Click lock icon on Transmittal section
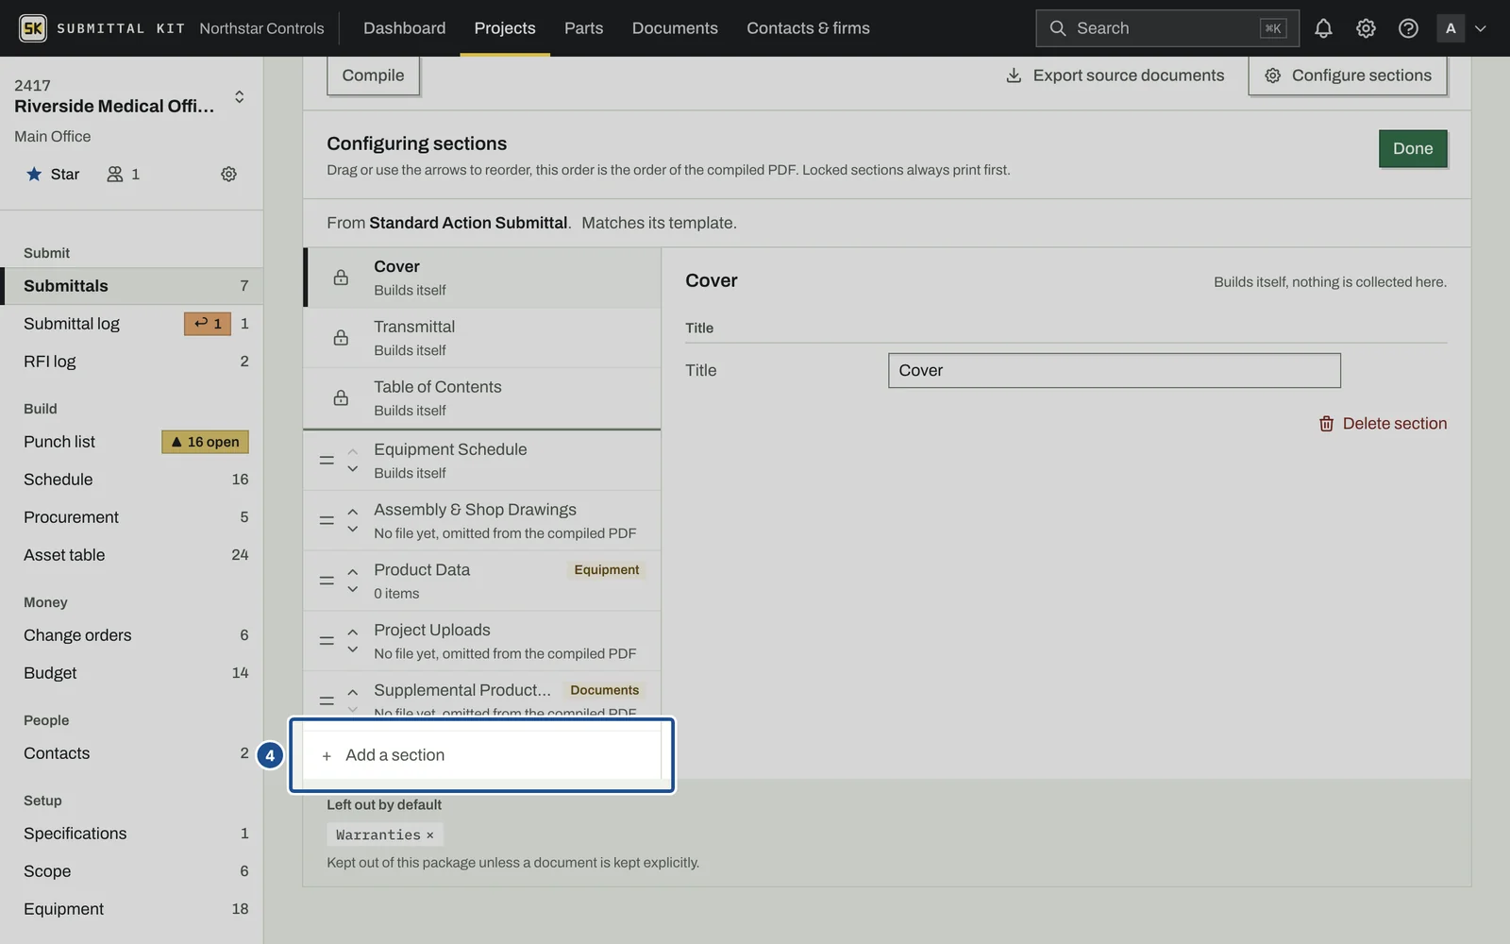 pyautogui.click(x=341, y=338)
